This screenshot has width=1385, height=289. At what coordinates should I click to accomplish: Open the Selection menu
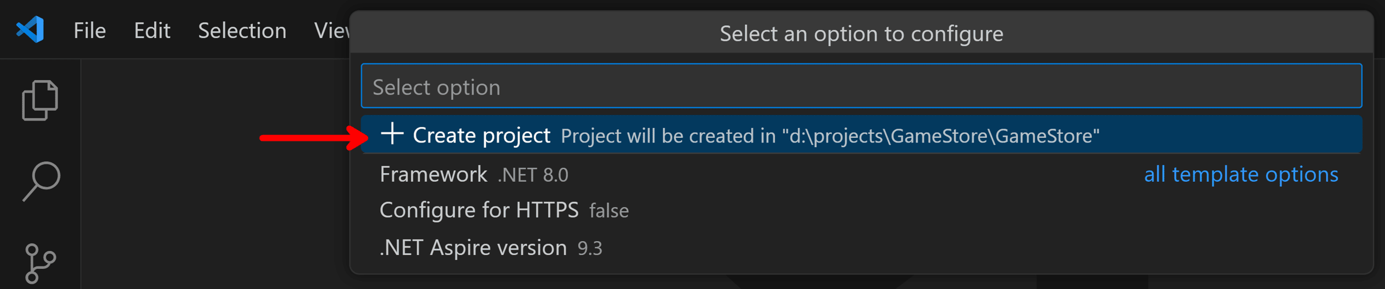(242, 30)
